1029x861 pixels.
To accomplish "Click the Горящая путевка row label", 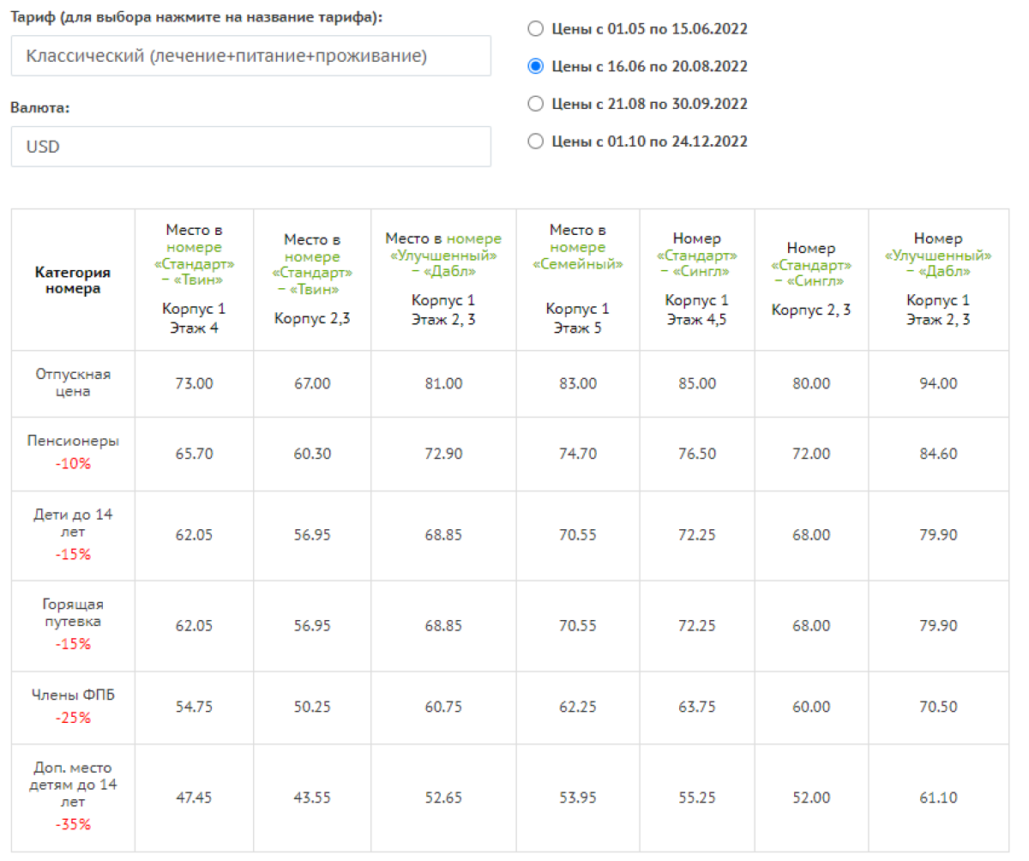I will point(73,624).
